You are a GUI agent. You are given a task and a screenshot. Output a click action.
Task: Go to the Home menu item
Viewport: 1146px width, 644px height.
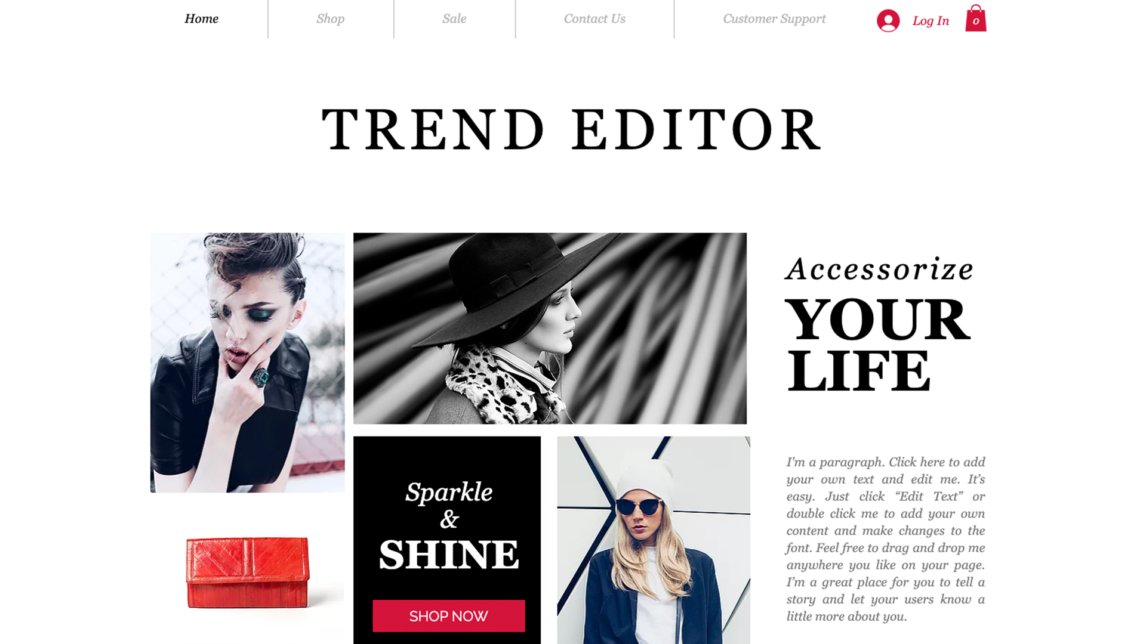[202, 18]
